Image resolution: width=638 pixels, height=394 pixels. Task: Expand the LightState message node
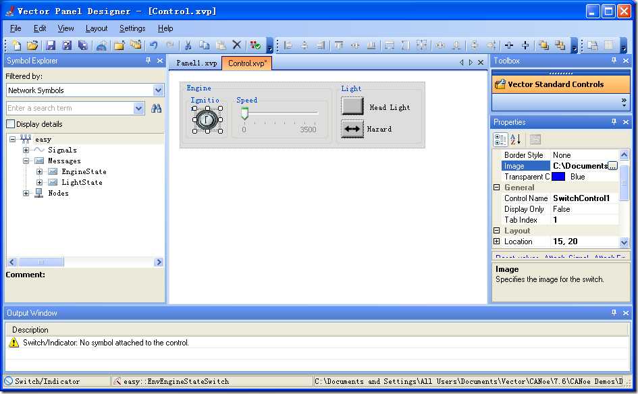pyautogui.click(x=39, y=182)
